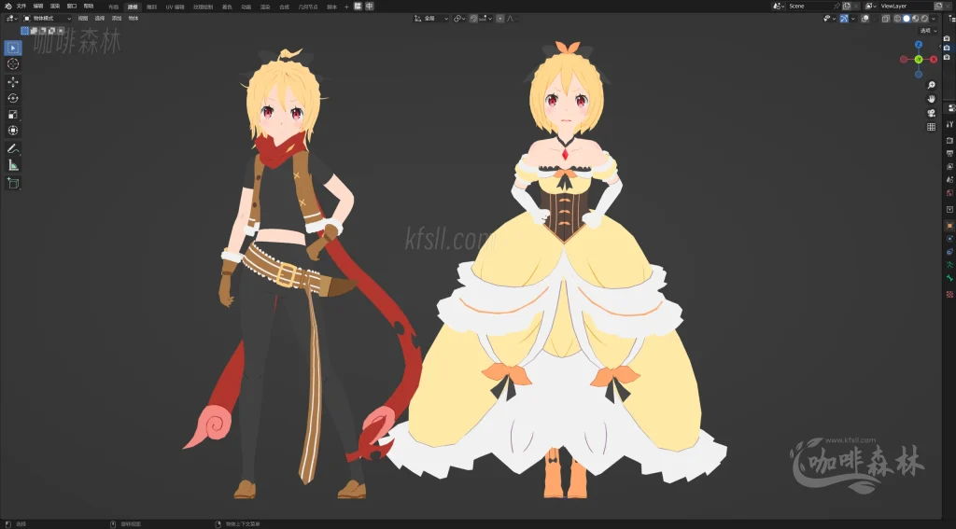Toggle viewport gizmos display button

[x=844, y=19]
